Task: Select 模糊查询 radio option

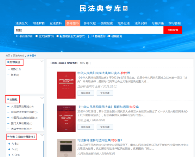Action: pos(109,36)
